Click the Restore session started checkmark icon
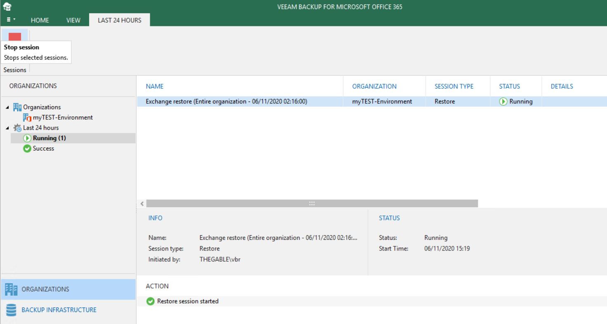Screen dimensions: 607x324 coord(151,301)
